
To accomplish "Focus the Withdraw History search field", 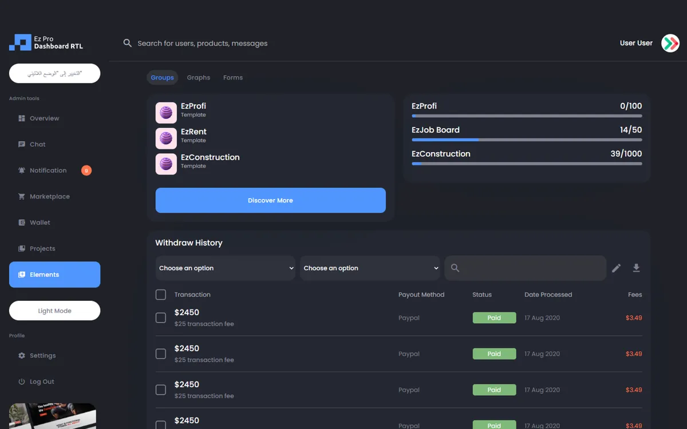I will click(x=525, y=268).
